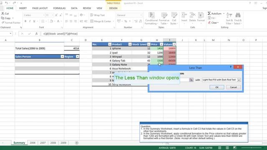Open the Stock Level filter dropdown
267x150 pixels.
[x=149, y=45]
